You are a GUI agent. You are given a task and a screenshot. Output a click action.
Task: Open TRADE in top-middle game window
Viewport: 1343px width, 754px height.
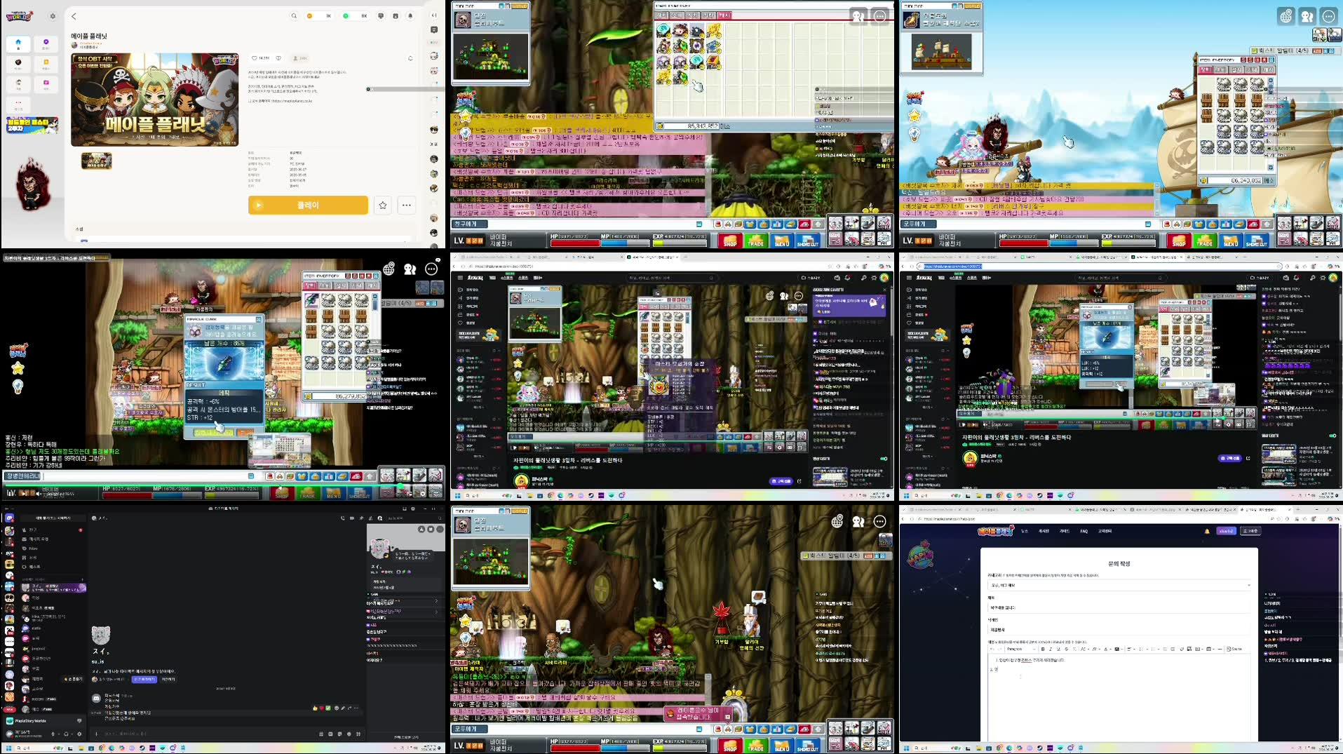755,241
